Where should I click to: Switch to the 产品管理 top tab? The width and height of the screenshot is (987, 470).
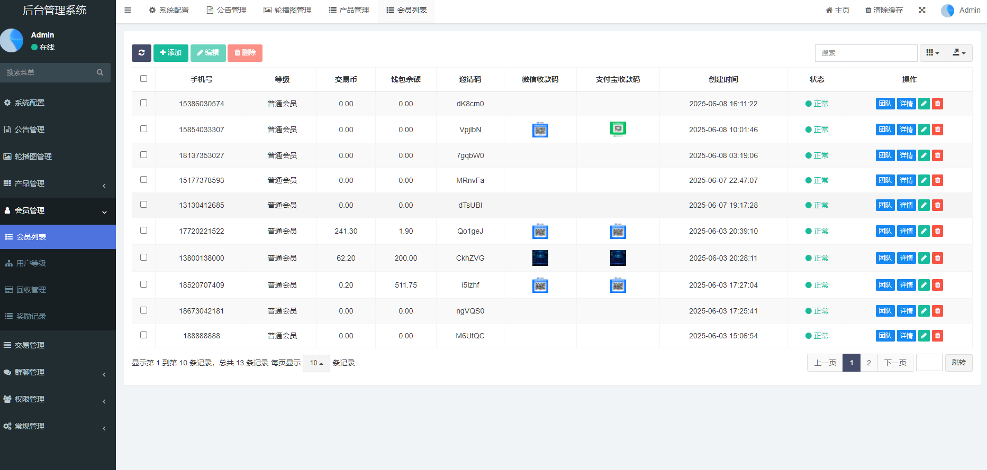pos(349,10)
